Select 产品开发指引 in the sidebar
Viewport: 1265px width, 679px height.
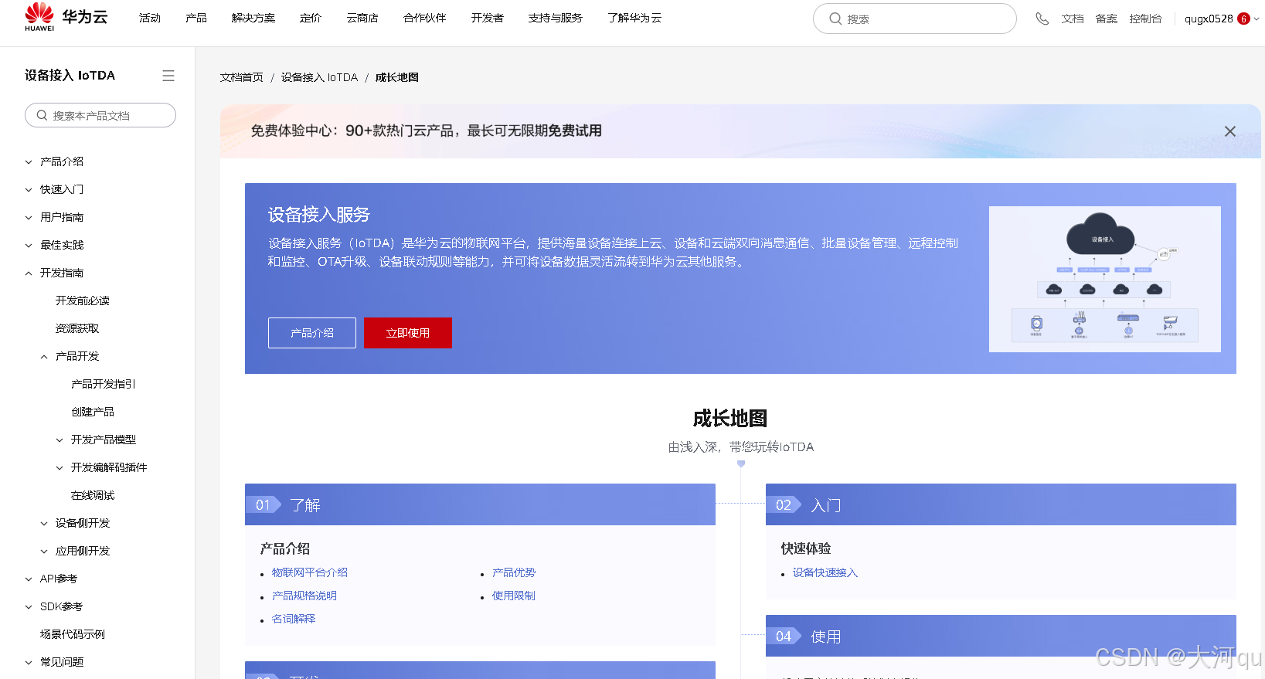[x=104, y=384]
